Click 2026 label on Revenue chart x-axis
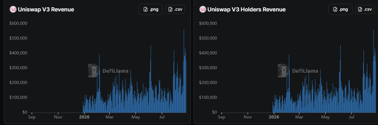 click(84, 117)
